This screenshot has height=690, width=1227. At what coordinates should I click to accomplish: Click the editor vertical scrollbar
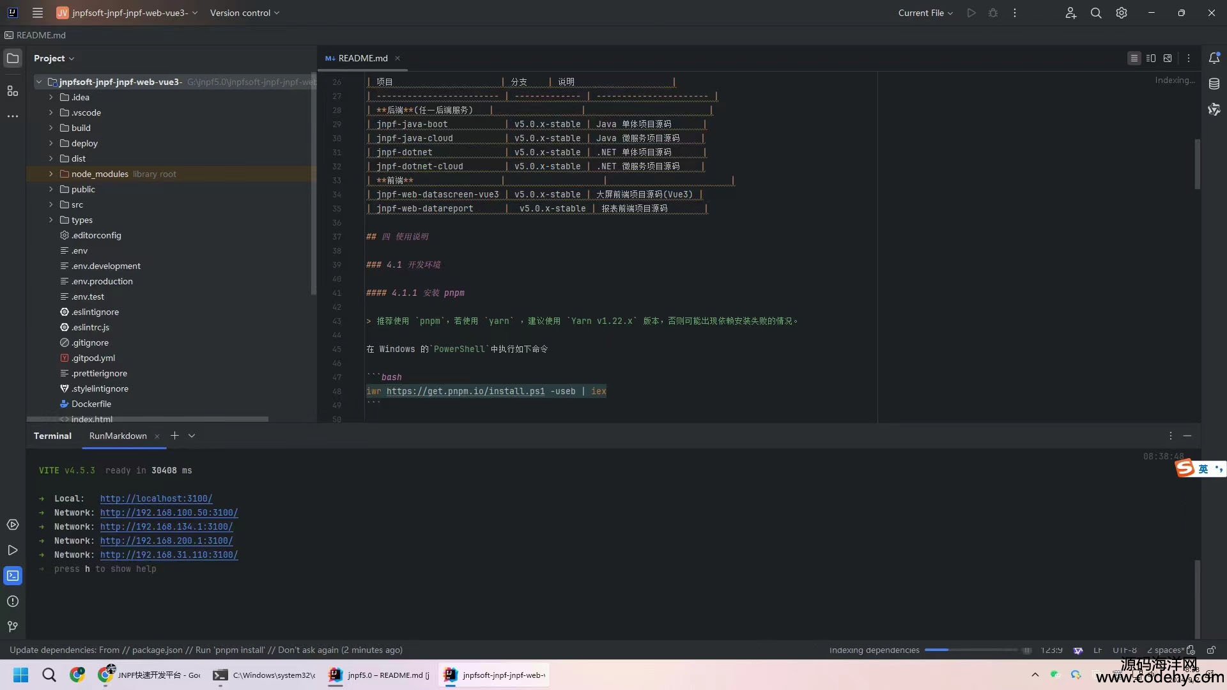1198,164
